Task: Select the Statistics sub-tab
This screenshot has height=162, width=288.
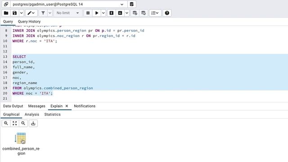Action: pyautogui.click(x=52, y=114)
